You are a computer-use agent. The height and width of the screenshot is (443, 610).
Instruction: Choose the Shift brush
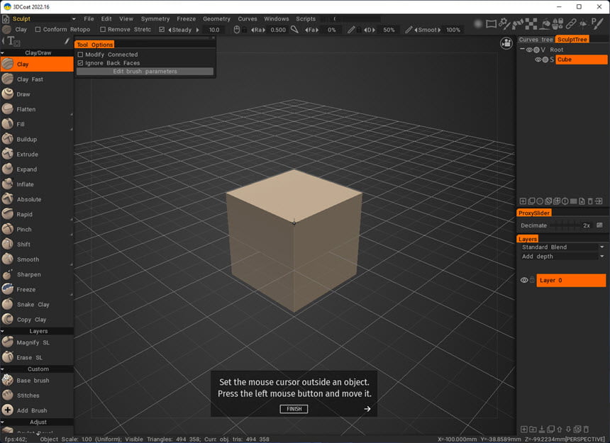coord(37,245)
